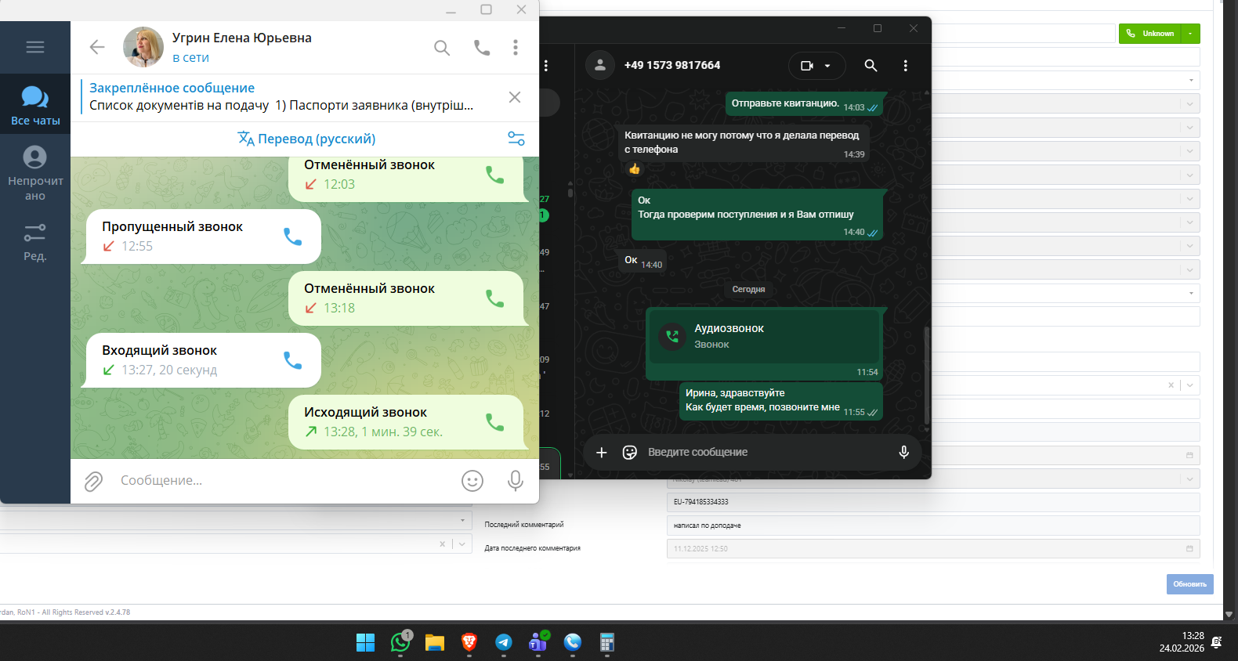Open File Explorer from taskbar
This screenshot has height=661, width=1238.
pyautogui.click(x=435, y=643)
